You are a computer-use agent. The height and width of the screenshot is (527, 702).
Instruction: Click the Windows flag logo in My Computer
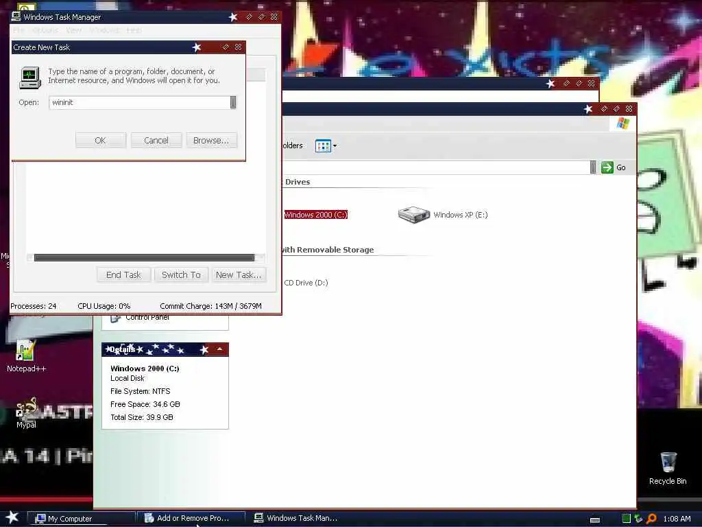pos(622,124)
